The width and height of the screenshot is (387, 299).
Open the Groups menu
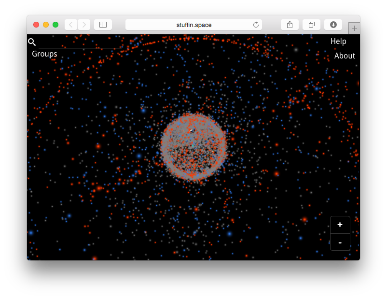(44, 54)
